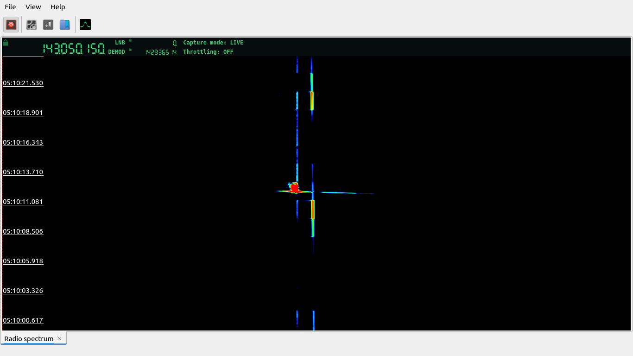Toggle the small LNB lock icon
The width and height of the screenshot is (633, 356).
pyautogui.click(x=130, y=40)
